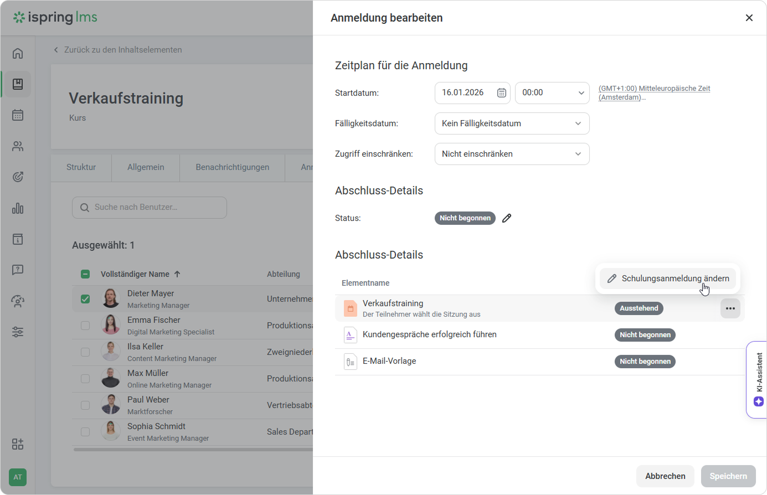Click the Suche nach Benutzer search field

(x=150, y=208)
